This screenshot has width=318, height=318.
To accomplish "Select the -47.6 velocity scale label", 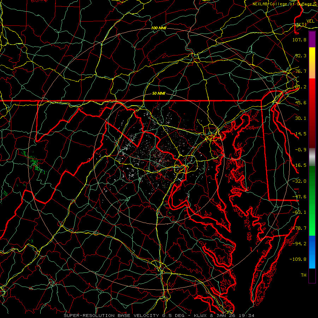I will [x=299, y=197].
